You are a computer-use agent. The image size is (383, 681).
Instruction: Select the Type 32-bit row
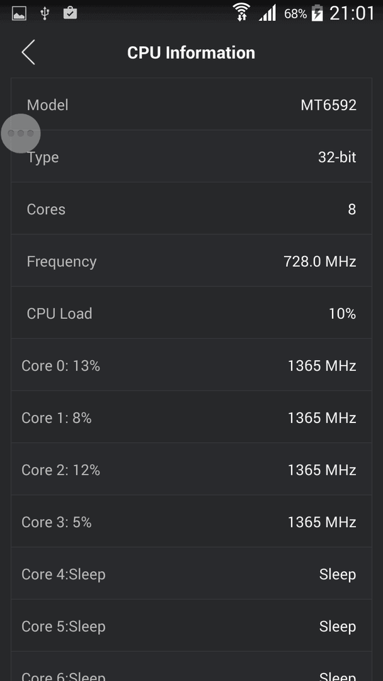tap(191, 156)
